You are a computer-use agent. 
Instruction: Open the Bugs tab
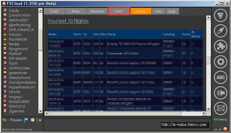172,11
